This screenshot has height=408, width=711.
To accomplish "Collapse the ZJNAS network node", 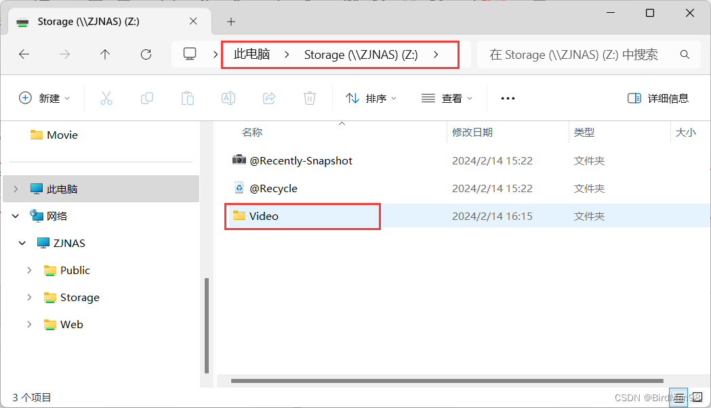I will (22, 244).
